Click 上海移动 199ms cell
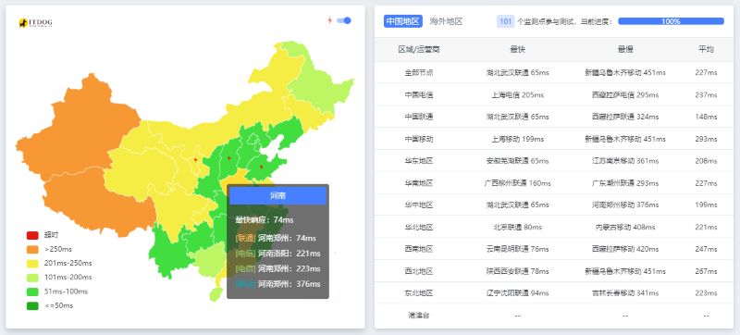The width and height of the screenshot is (740, 335). pos(517,139)
